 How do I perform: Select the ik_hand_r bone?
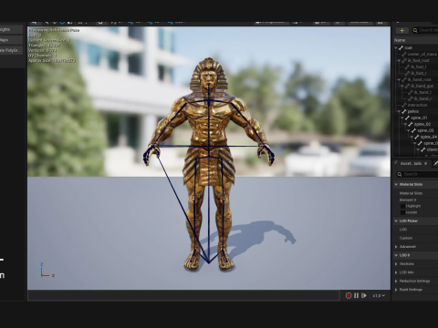click(422, 98)
